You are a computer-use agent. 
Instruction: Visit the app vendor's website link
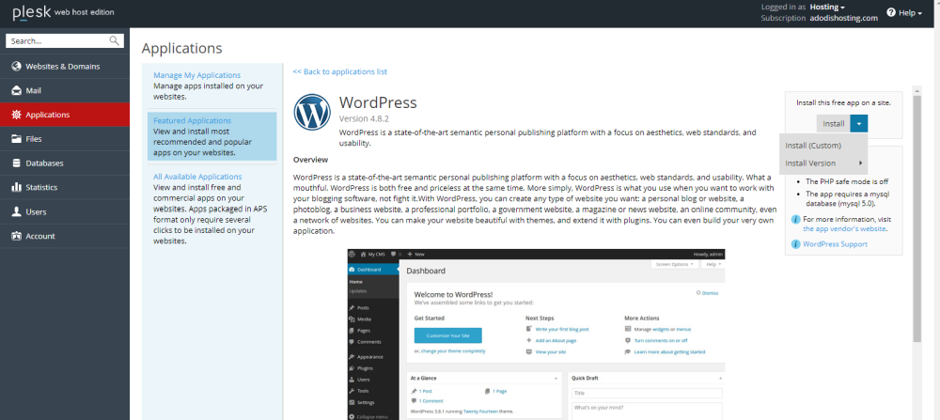click(844, 229)
